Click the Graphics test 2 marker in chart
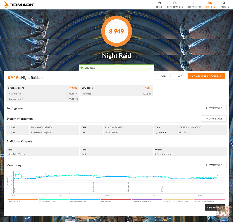This screenshot has width=233, height=222. pos(128,187)
